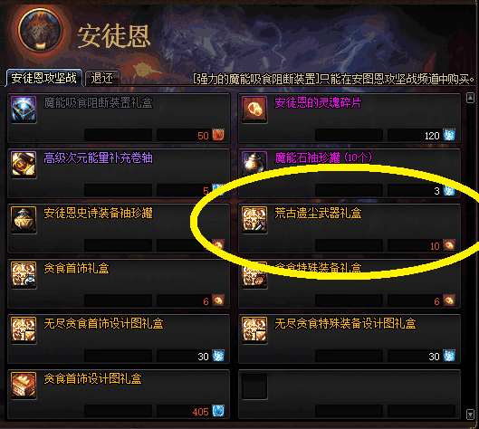Viewport: 479px width, 429px height.
Task: Click the 无尽贪食特殊装备设计图礼盒 icon
Action: pos(254,330)
